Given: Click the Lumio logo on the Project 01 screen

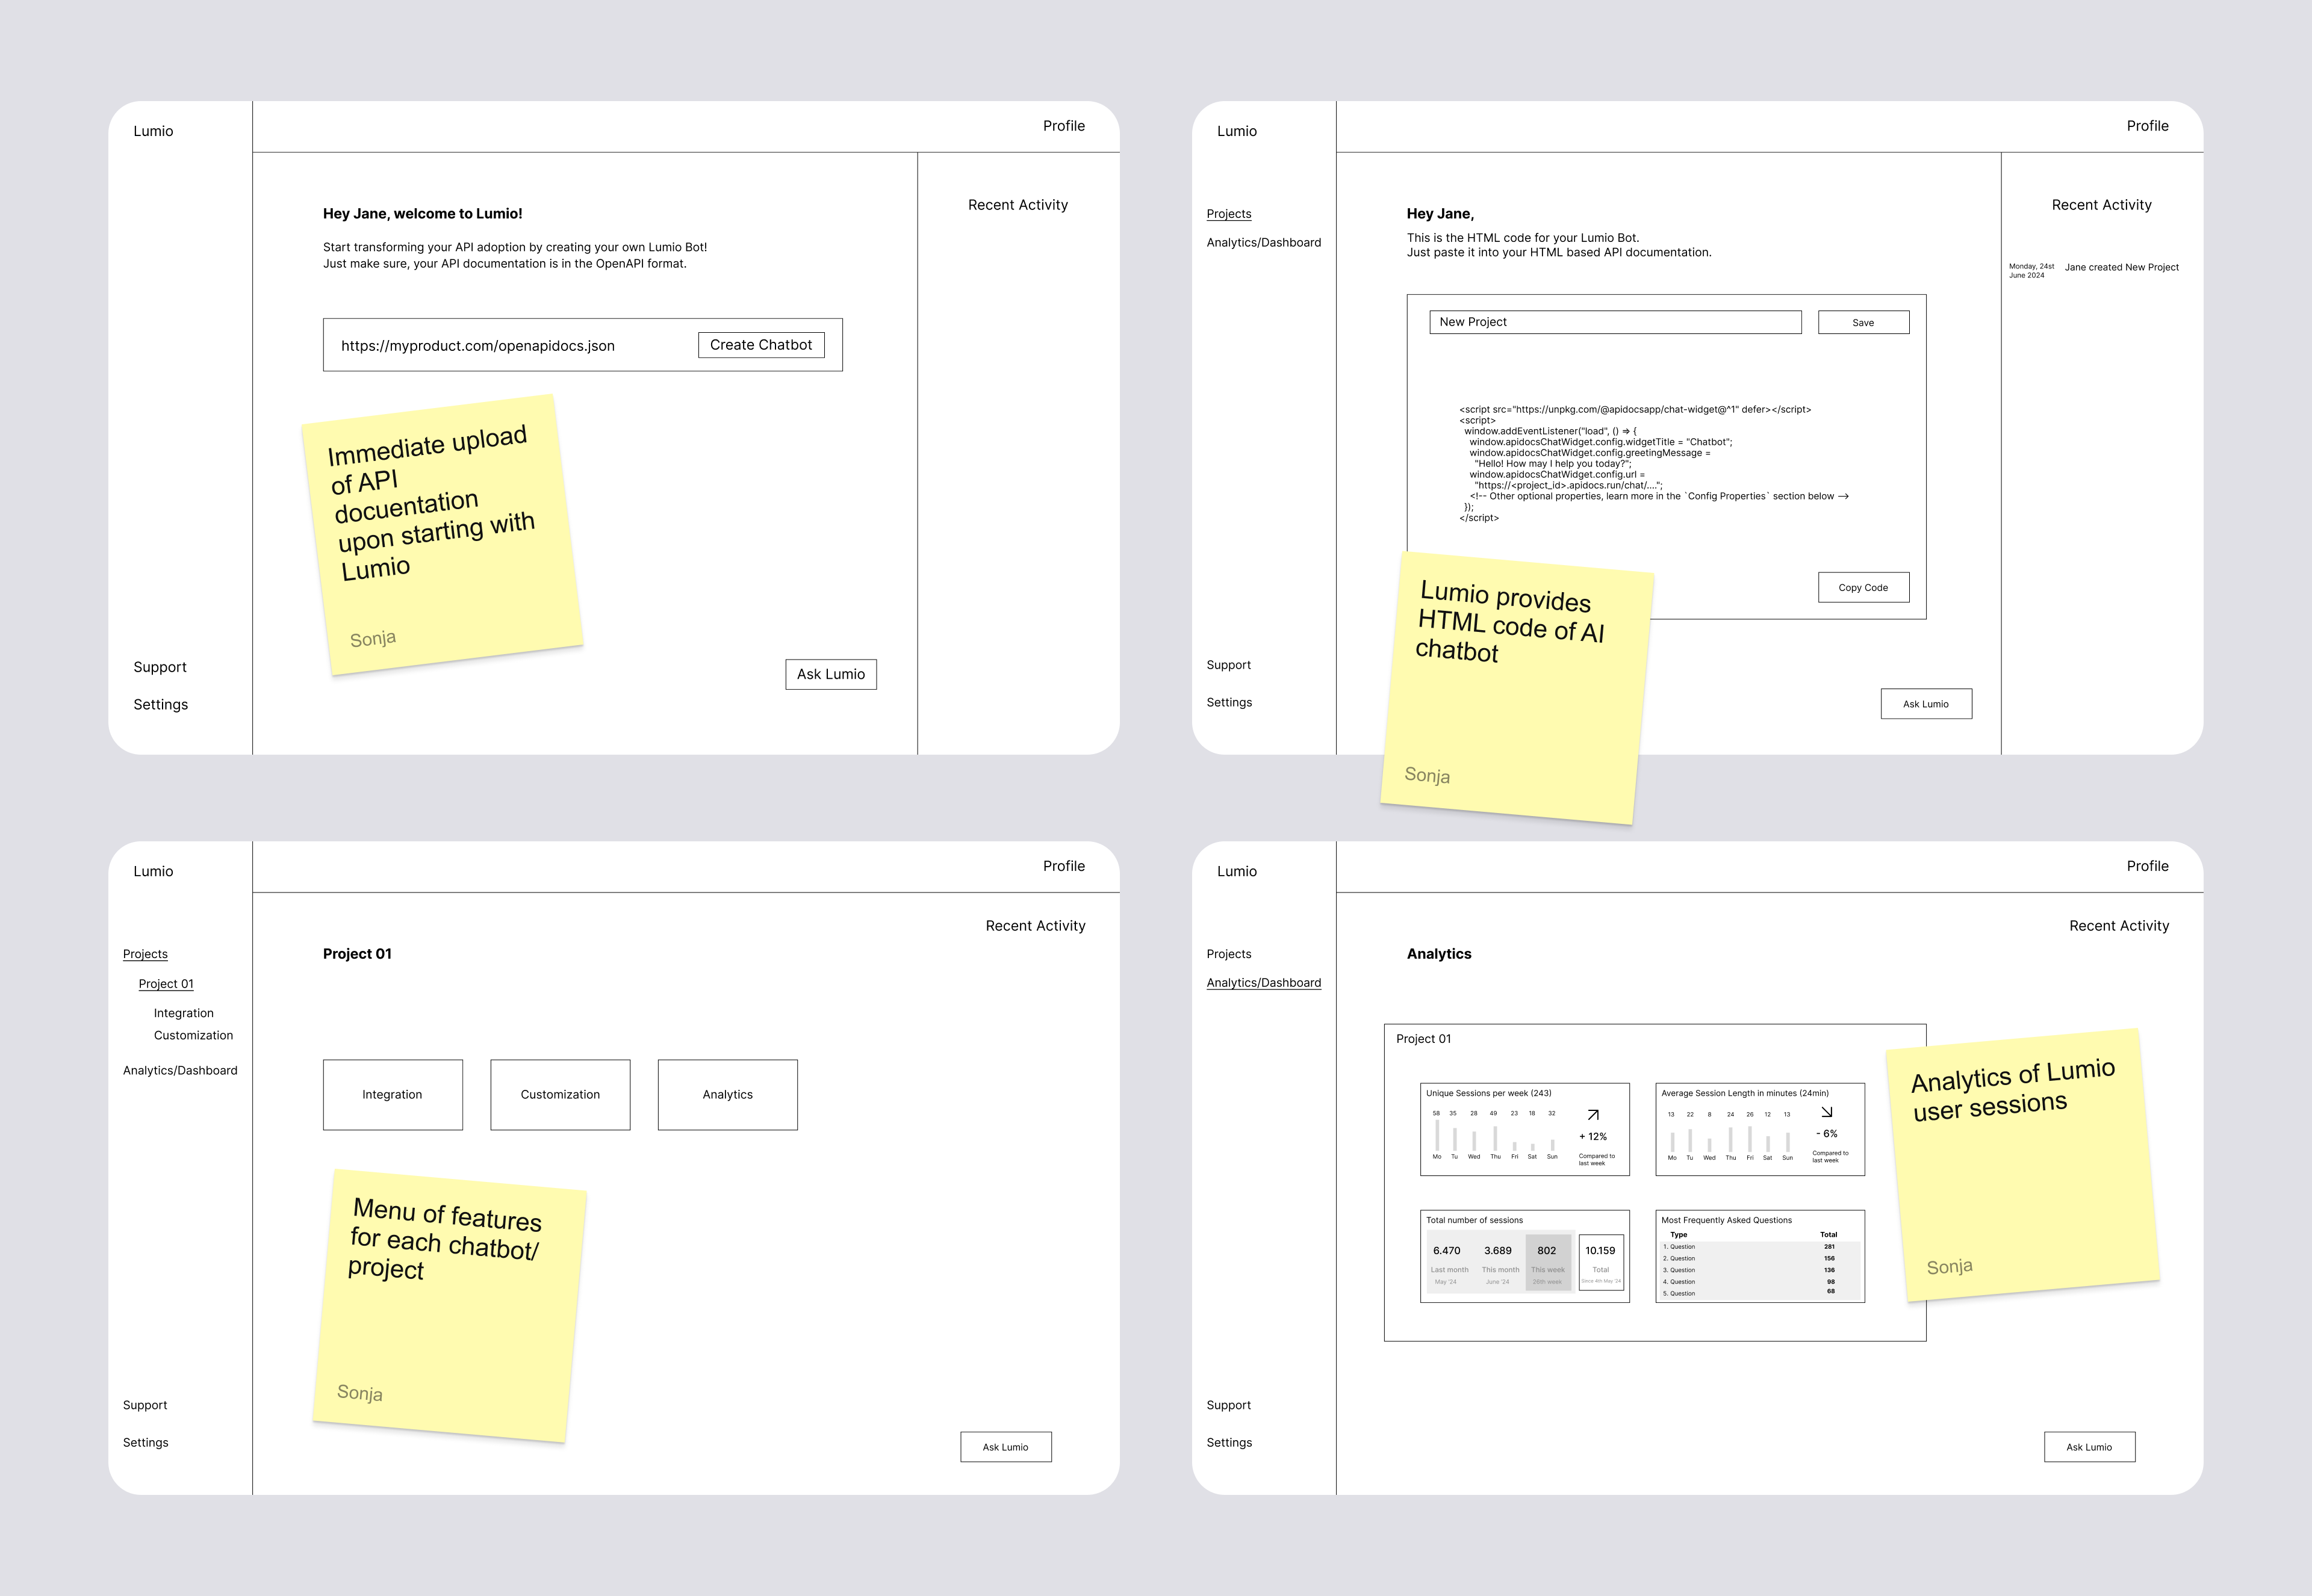Looking at the screenshot, I should (x=153, y=871).
